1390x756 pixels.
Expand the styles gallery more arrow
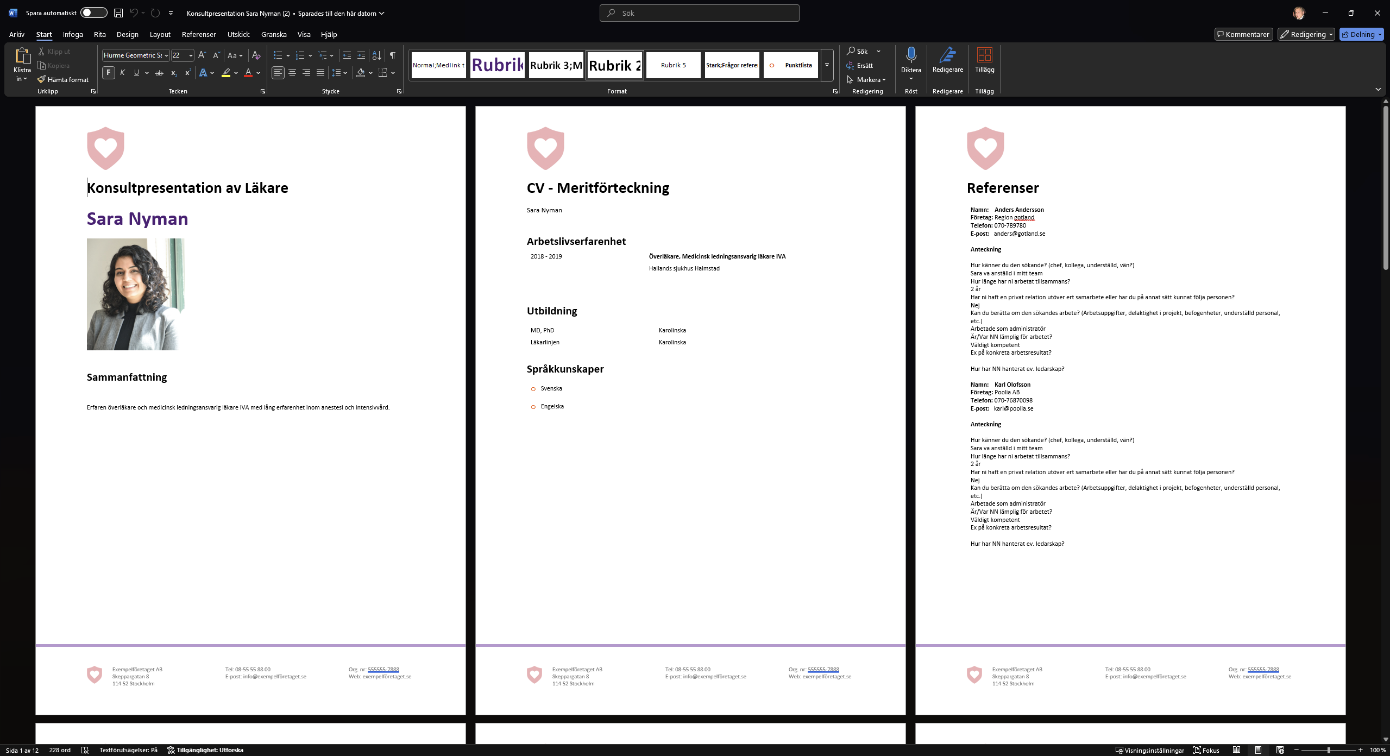click(827, 65)
